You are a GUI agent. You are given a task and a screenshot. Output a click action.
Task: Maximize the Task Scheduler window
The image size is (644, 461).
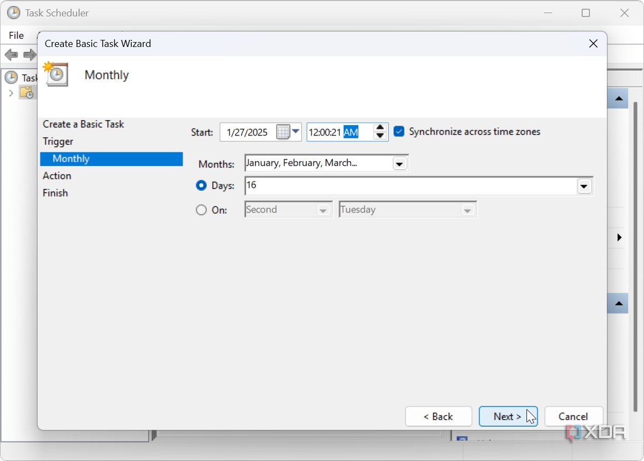pos(586,13)
